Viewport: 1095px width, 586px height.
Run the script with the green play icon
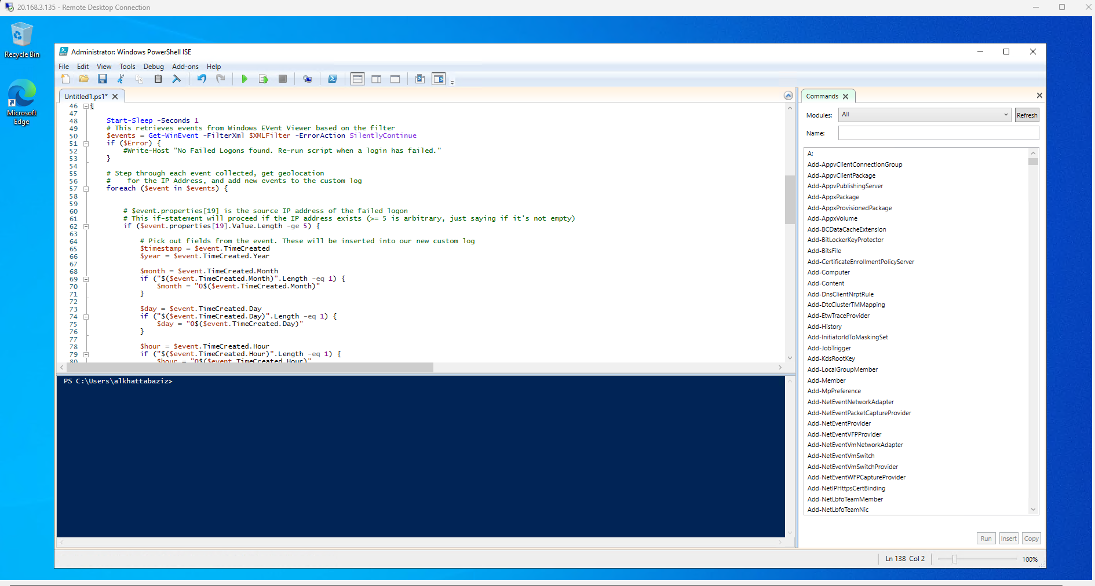[x=244, y=79]
